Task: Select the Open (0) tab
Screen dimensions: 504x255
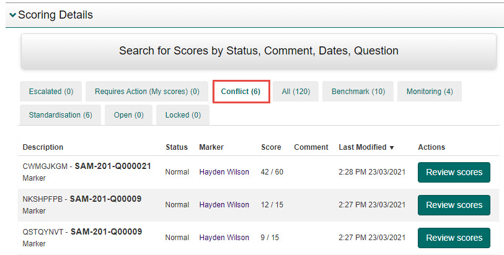Action: pyautogui.click(x=128, y=115)
